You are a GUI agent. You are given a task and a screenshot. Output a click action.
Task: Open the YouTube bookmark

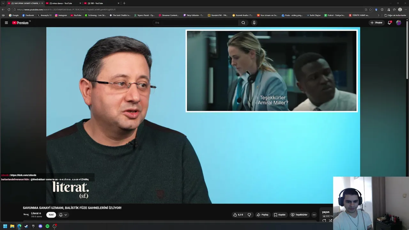[76, 15]
